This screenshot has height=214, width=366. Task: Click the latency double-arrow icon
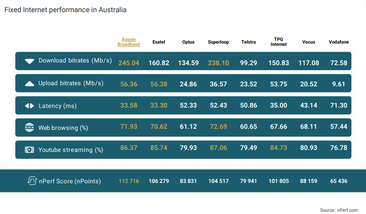(30, 106)
